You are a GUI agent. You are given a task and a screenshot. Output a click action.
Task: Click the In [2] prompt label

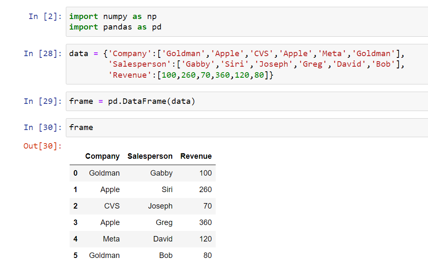tap(45, 16)
